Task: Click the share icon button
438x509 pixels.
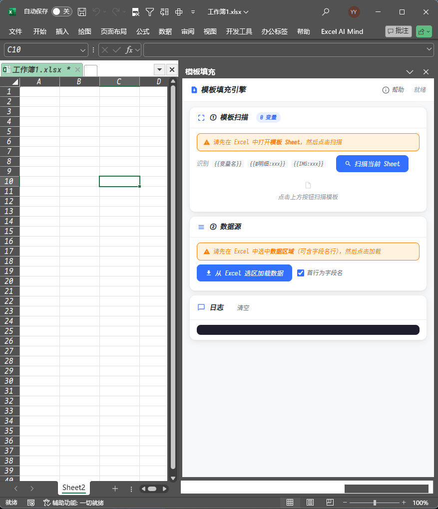Action: (424, 31)
